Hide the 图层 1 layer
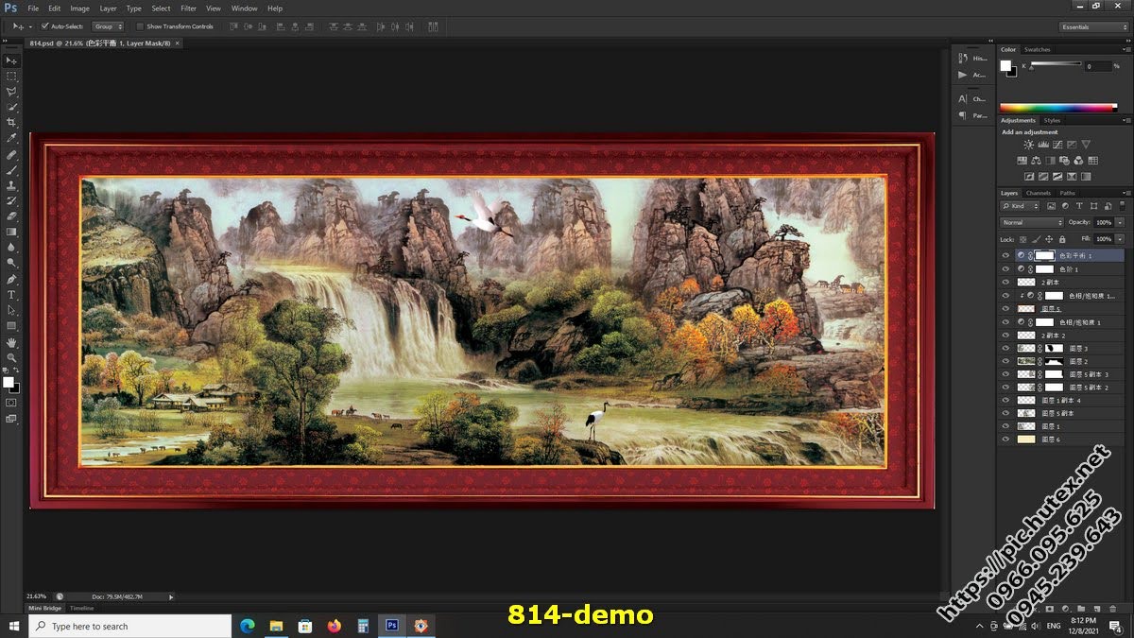The width and height of the screenshot is (1134, 638). click(1005, 426)
